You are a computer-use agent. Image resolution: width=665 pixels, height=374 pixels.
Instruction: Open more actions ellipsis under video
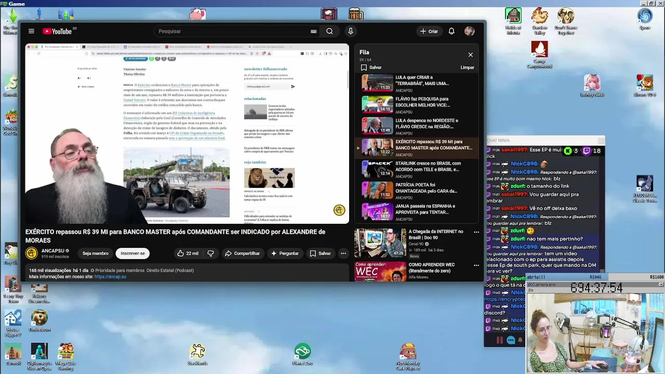[x=343, y=253]
